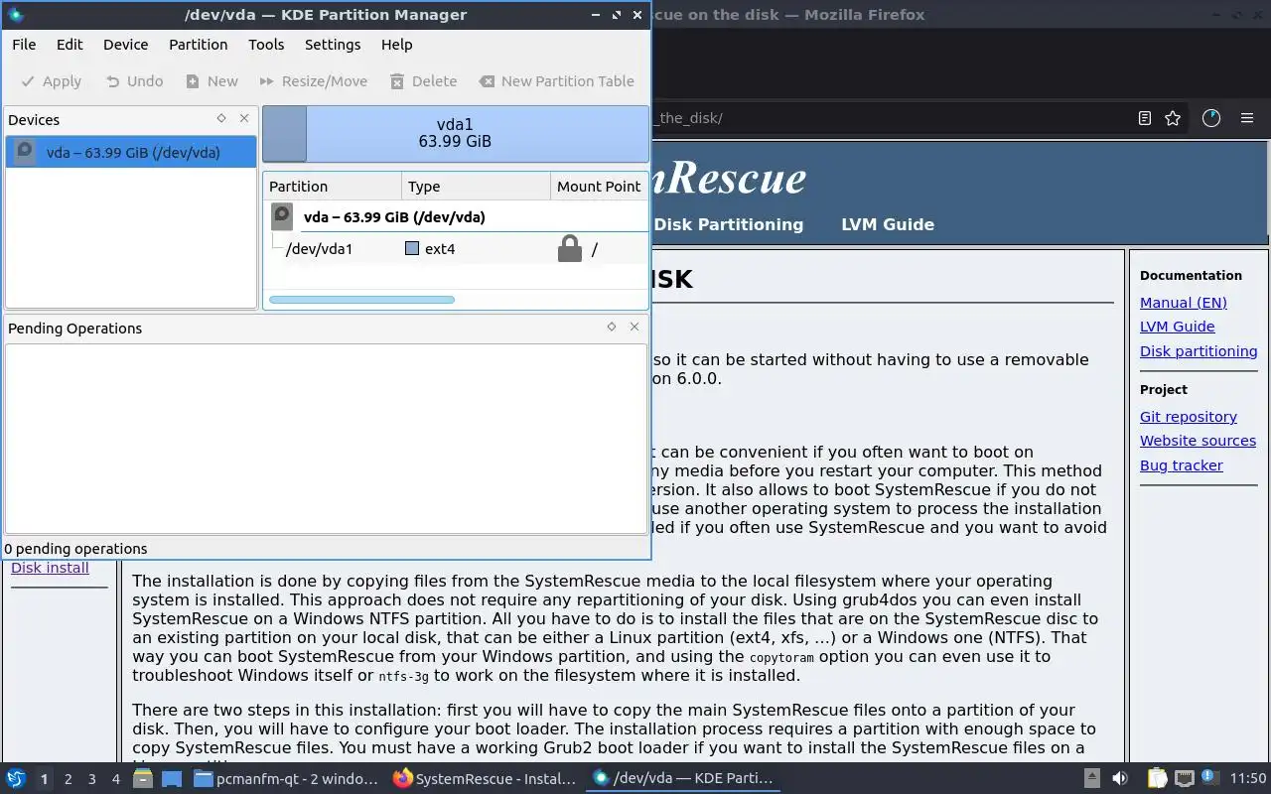1271x794 pixels.
Task: Switch to workspace 2
Action: [68, 779]
